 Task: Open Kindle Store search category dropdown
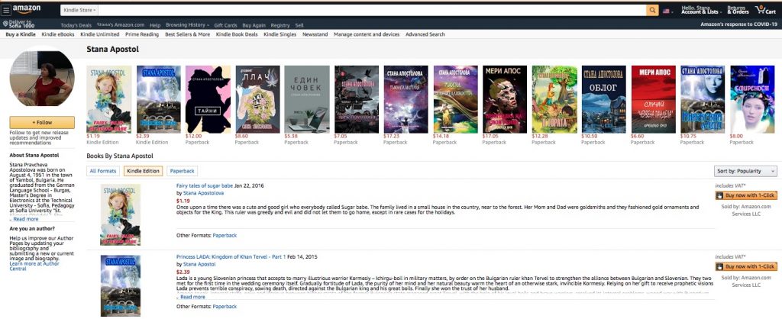(79, 11)
